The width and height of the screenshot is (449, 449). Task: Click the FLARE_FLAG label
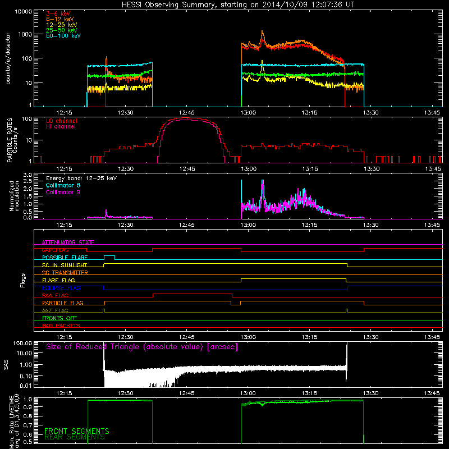(x=58, y=280)
